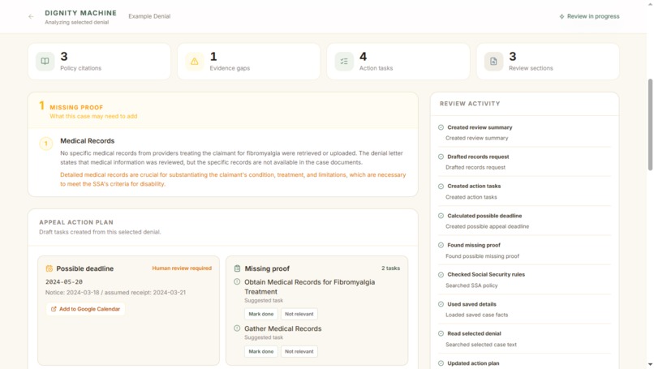Click check icon for Created action tasks
Screen dimensions: 654x369
441,187
